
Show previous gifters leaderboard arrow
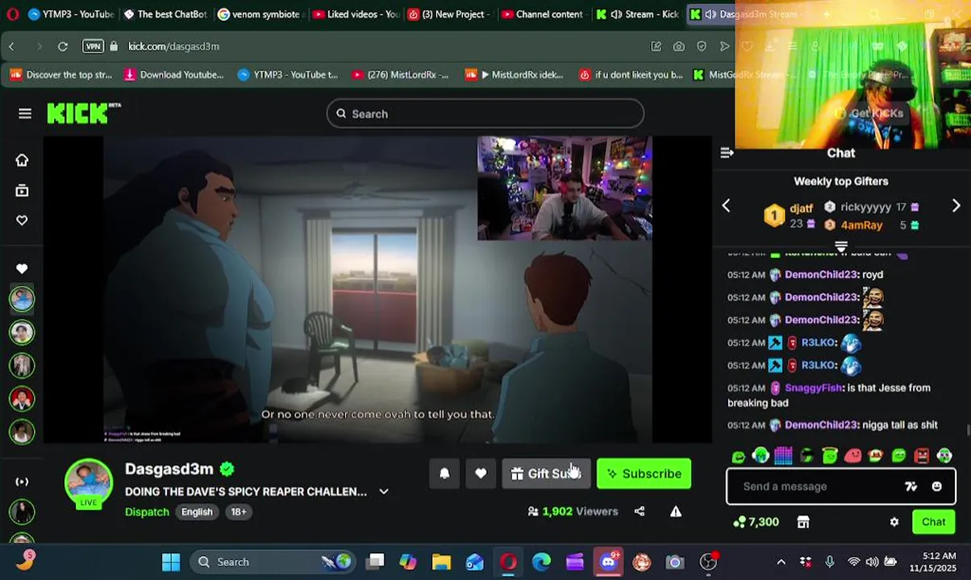(x=726, y=206)
